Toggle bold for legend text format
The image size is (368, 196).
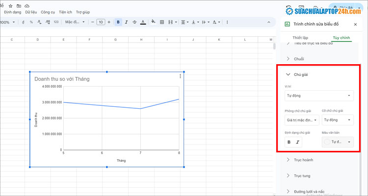click(x=289, y=142)
